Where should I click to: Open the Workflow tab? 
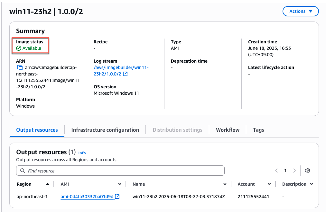point(228,130)
